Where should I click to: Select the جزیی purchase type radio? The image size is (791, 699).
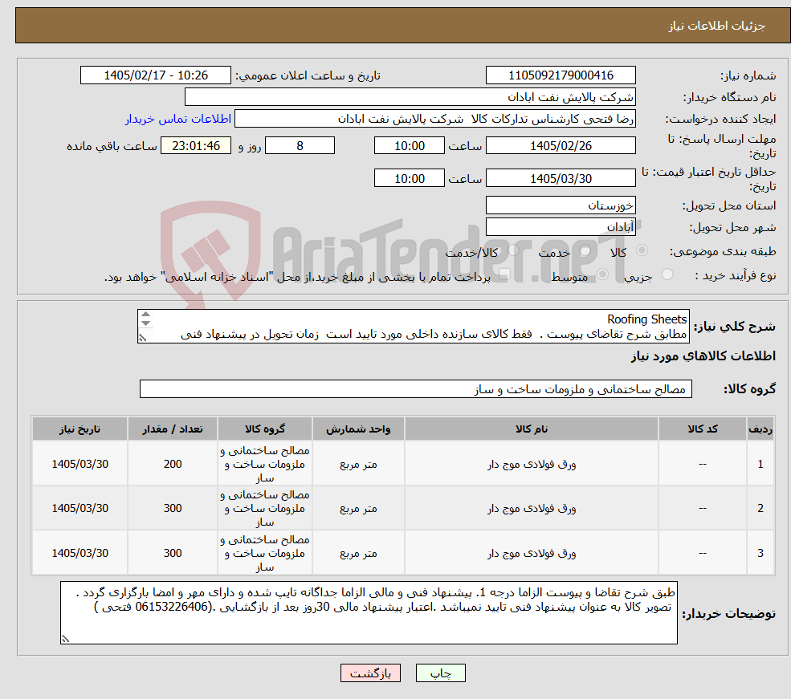click(667, 274)
